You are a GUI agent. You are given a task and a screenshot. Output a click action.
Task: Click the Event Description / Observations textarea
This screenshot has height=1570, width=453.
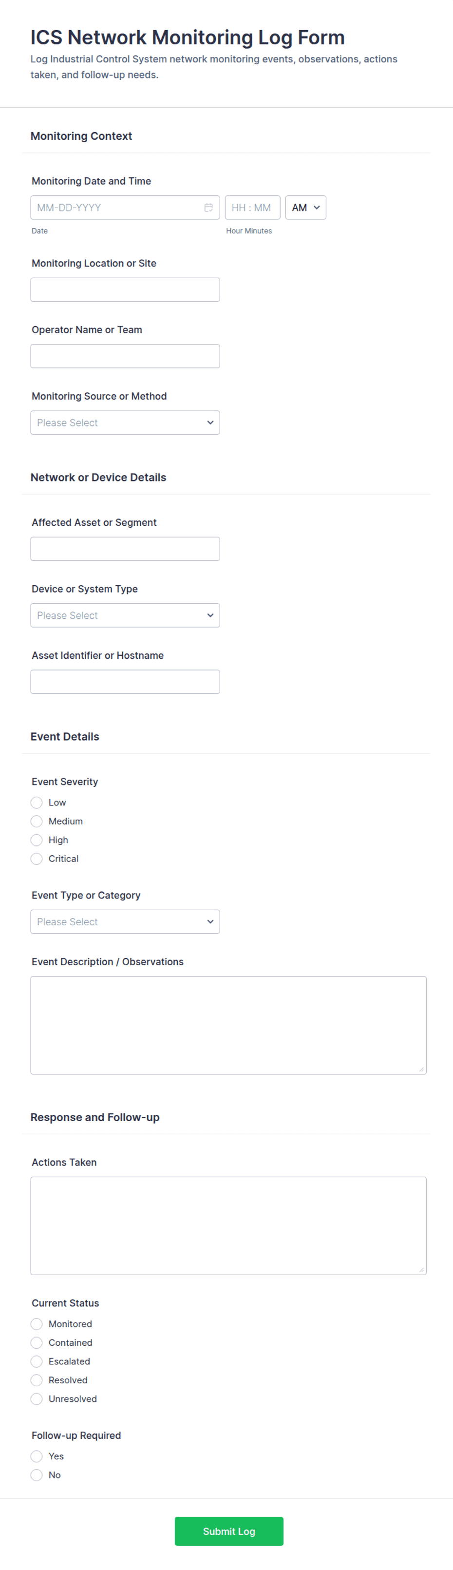point(228,1025)
